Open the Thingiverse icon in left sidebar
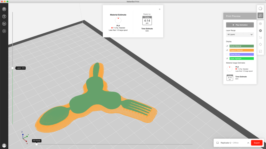Screen dimensions: 266x149 tap(4, 16)
